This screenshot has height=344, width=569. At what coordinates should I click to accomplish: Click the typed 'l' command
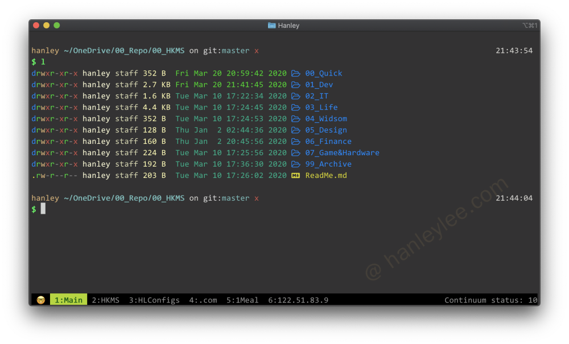(43, 62)
